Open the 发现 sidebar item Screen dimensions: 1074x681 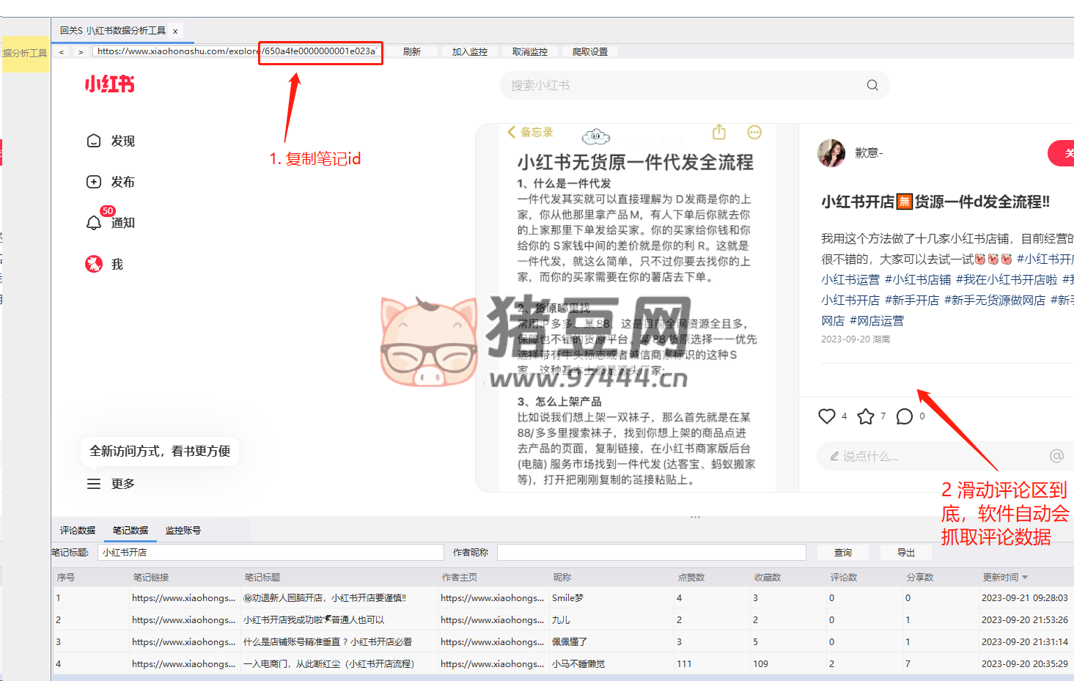point(111,141)
